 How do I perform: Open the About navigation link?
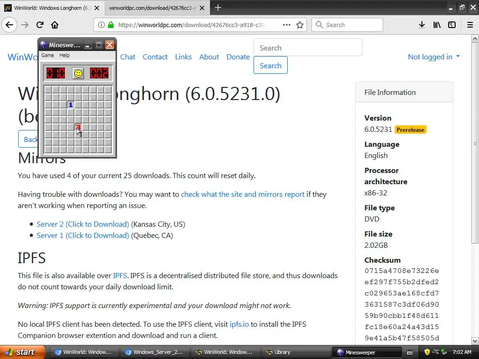(x=209, y=57)
